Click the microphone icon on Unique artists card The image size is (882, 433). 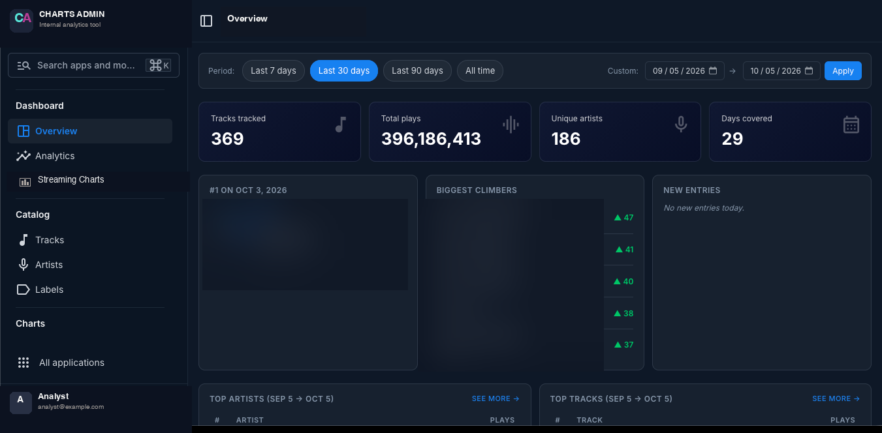(681, 125)
